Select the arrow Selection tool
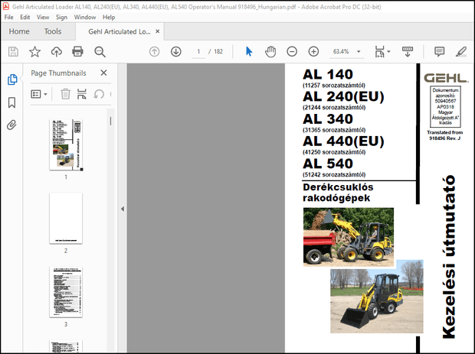The width and height of the screenshot is (475, 354). [249, 52]
